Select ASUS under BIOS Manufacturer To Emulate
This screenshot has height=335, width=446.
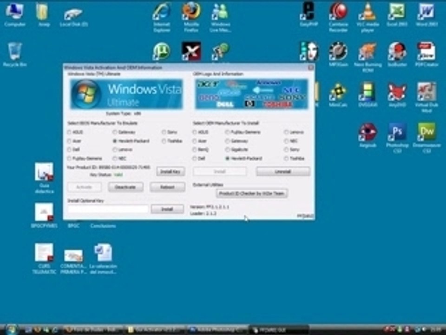pos(69,132)
